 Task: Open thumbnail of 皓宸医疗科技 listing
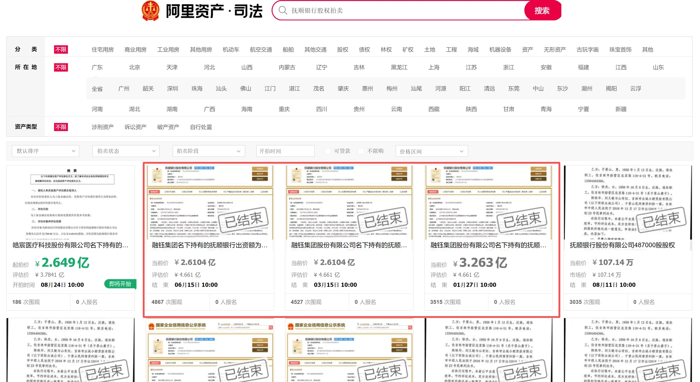[71, 202]
